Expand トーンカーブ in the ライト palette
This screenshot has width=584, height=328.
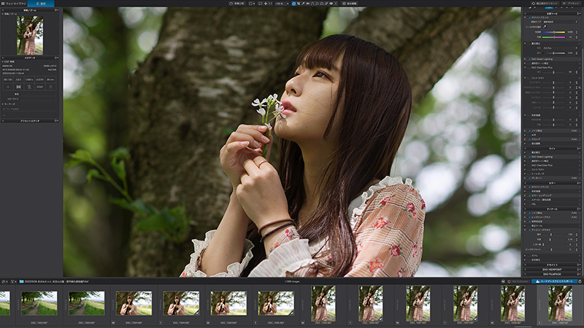click(x=526, y=173)
